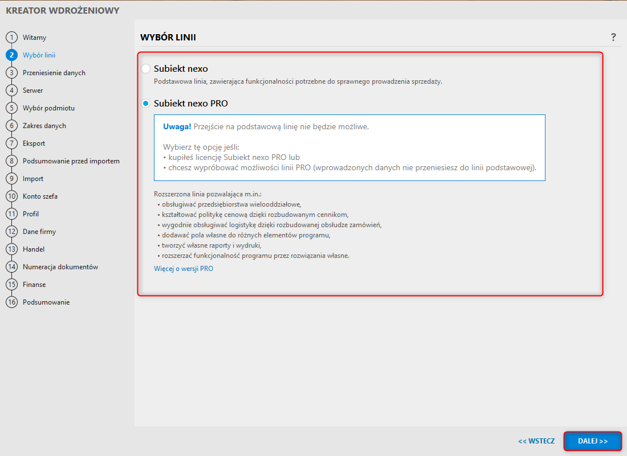Viewport: 627px width, 456px height.
Task: Click 'kupiłeś licencję Subiekt nexo PRO lub' line
Action: pyautogui.click(x=234, y=157)
